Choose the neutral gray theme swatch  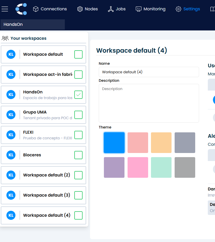185,167
